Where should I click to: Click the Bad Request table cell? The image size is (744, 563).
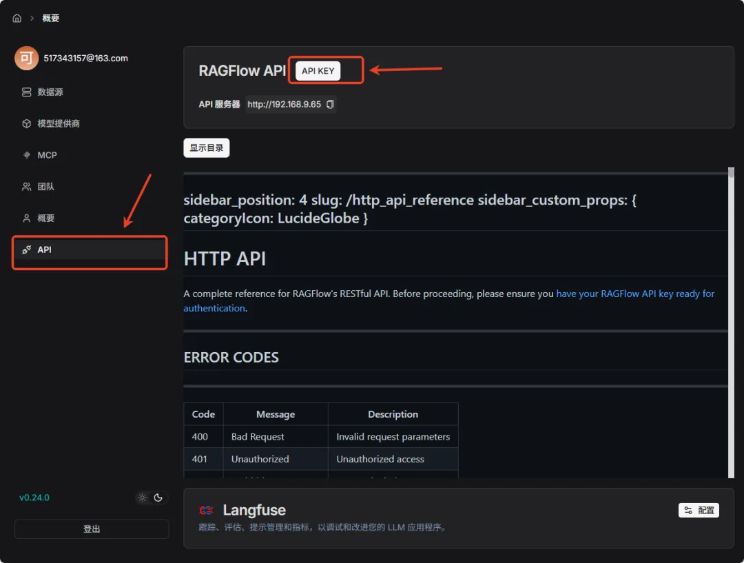tap(276, 437)
